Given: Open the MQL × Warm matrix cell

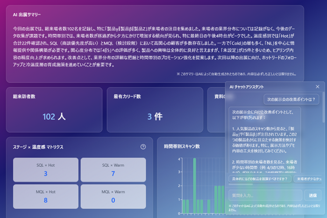Looking at the screenshot, I should (x=113, y=196).
